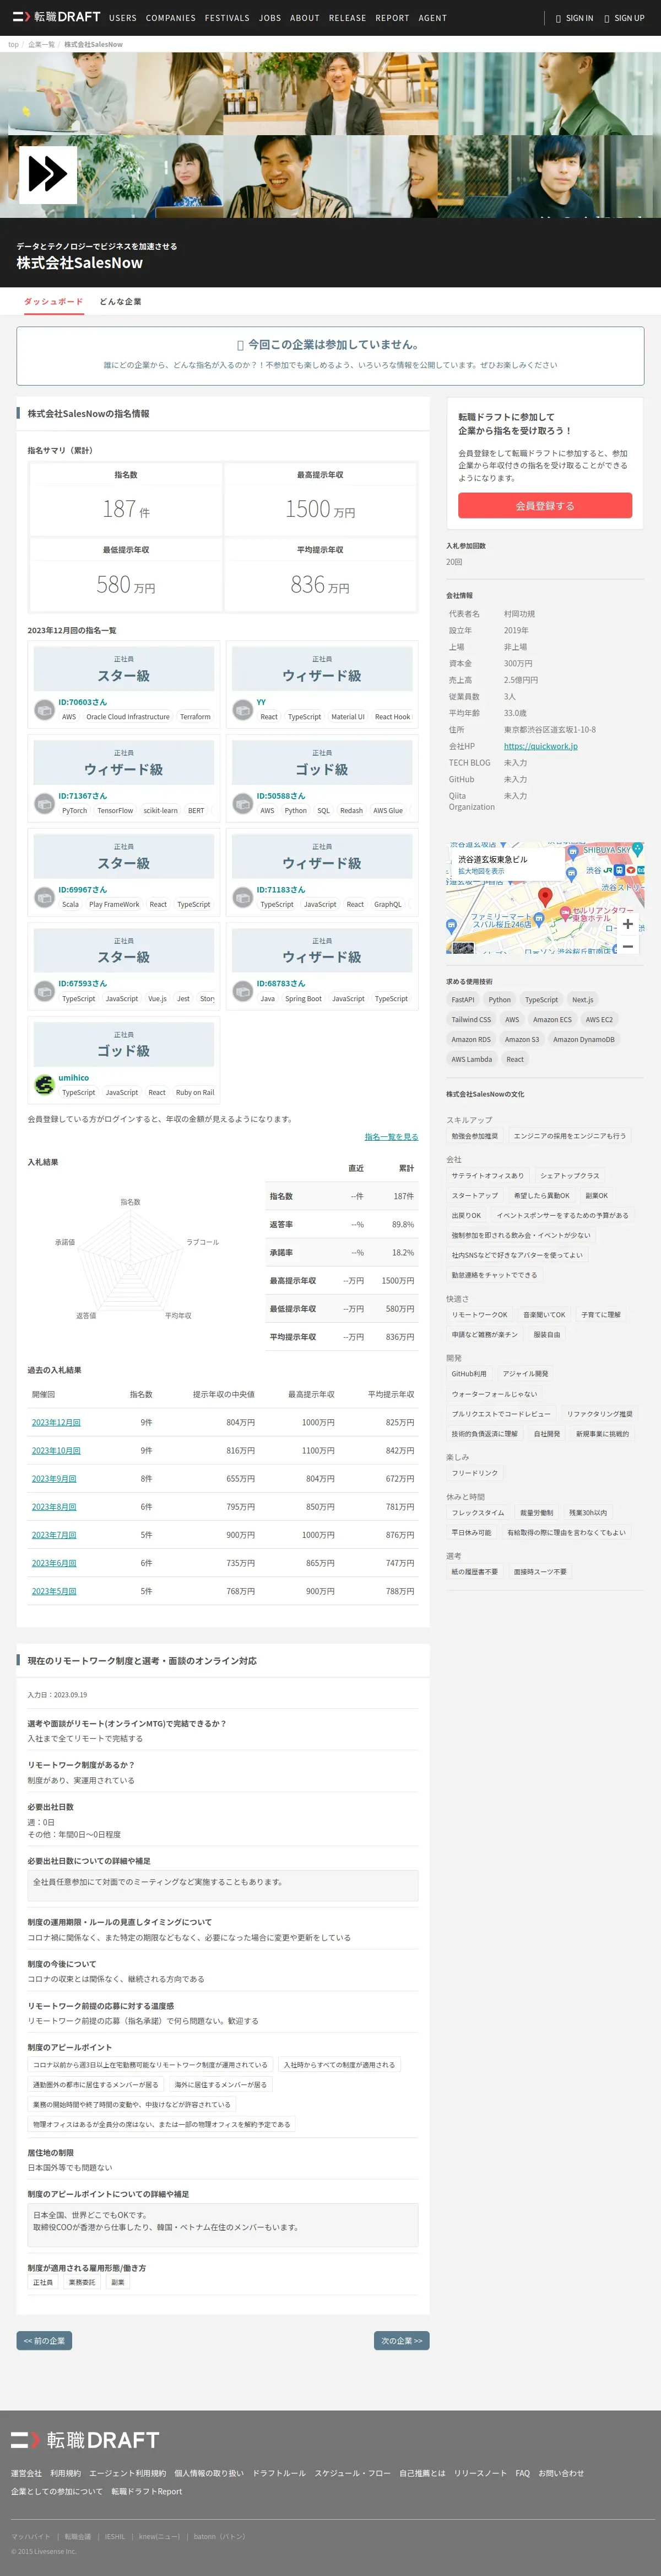Click avatar icon next to YY
This screenshot has height=2576, width=661.
tap(242, 709)
